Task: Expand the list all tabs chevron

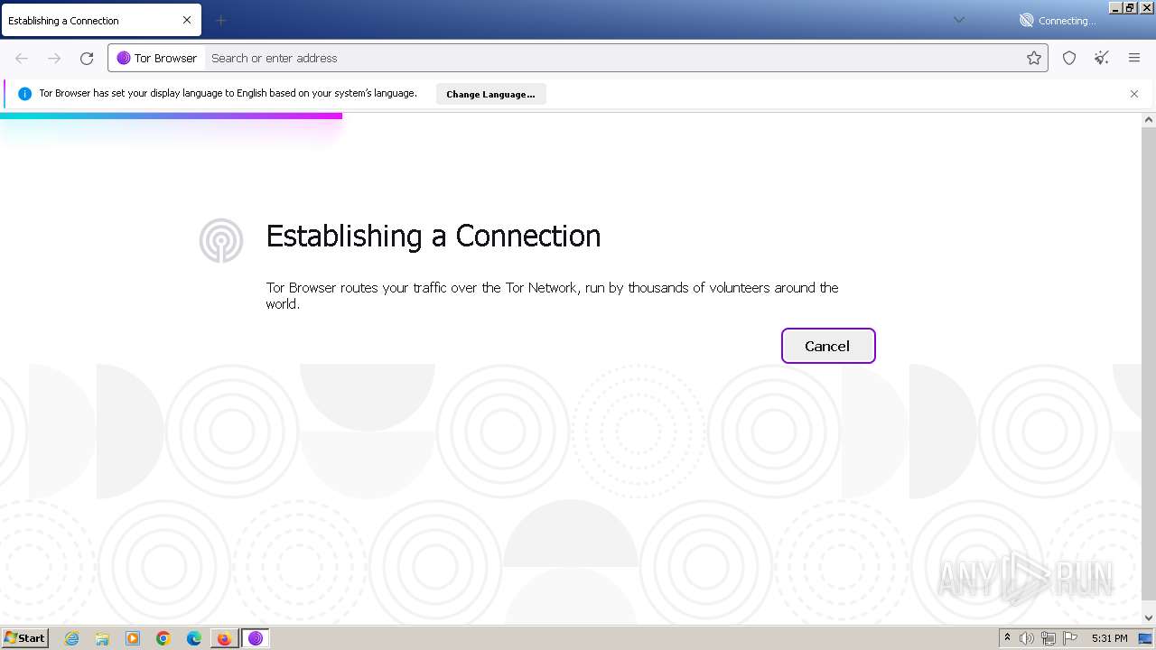Action: (959, 20)
